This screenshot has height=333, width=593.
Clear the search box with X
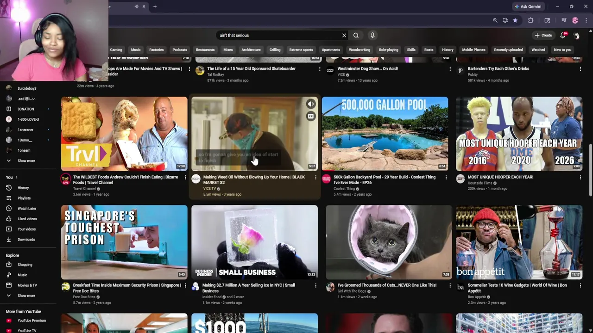pyautogui.click(x=344, y=35)
